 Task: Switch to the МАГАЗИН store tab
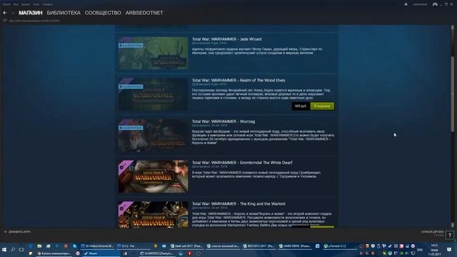click(x=31, y=13)
